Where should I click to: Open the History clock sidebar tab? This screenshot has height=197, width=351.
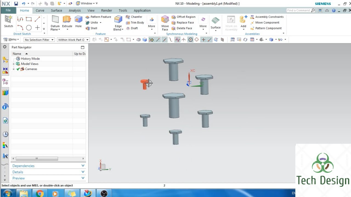[x=5, y=134]
